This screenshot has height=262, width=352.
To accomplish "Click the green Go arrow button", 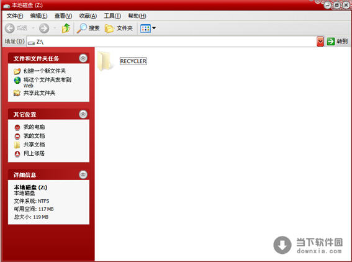I will [x=331, y=42].
